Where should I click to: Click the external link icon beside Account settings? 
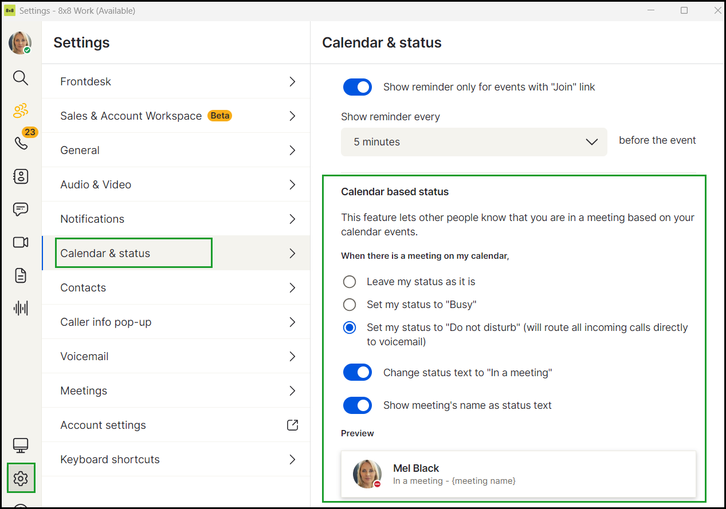pos(292,425)
